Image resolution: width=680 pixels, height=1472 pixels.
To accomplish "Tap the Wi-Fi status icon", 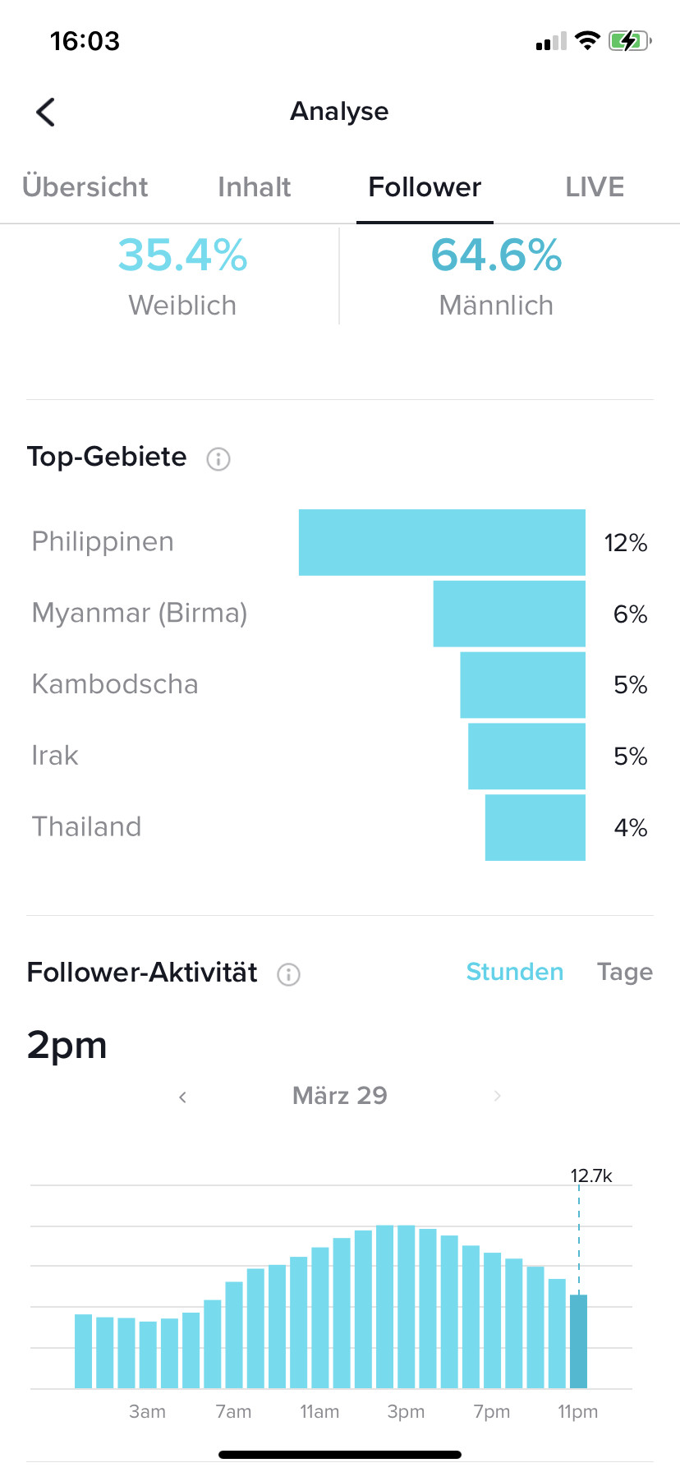I will point(587,40).
